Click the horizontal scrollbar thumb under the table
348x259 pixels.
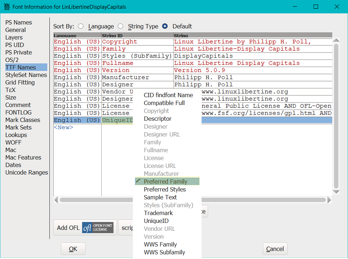pyautogui.click(x=193, y=200)
